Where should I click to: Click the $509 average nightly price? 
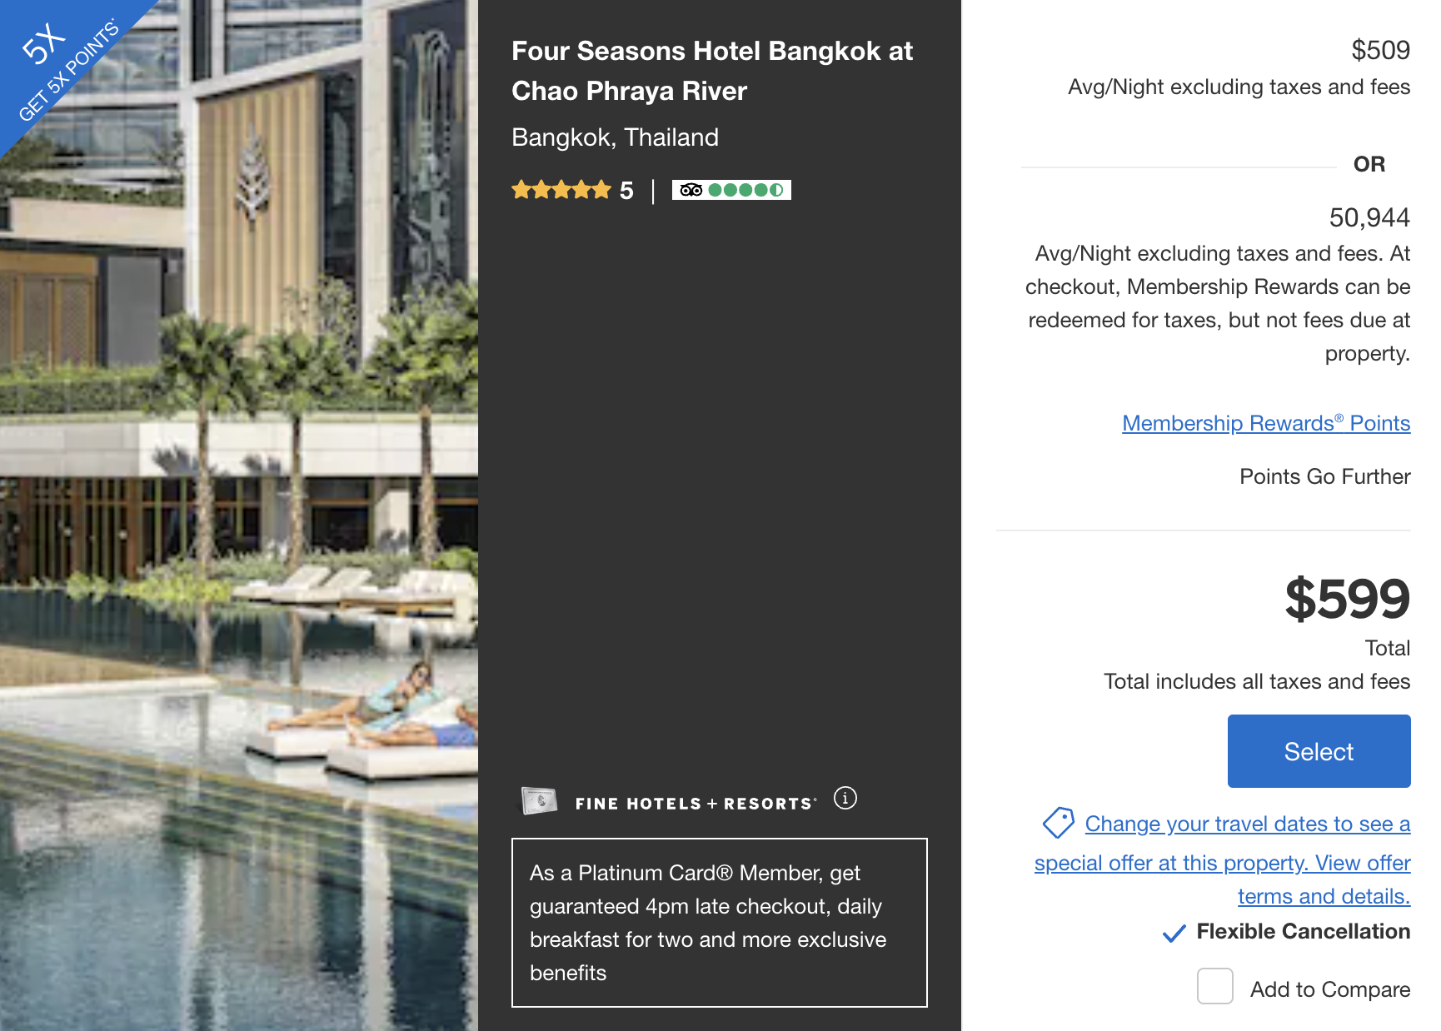tap(1379, 50)
